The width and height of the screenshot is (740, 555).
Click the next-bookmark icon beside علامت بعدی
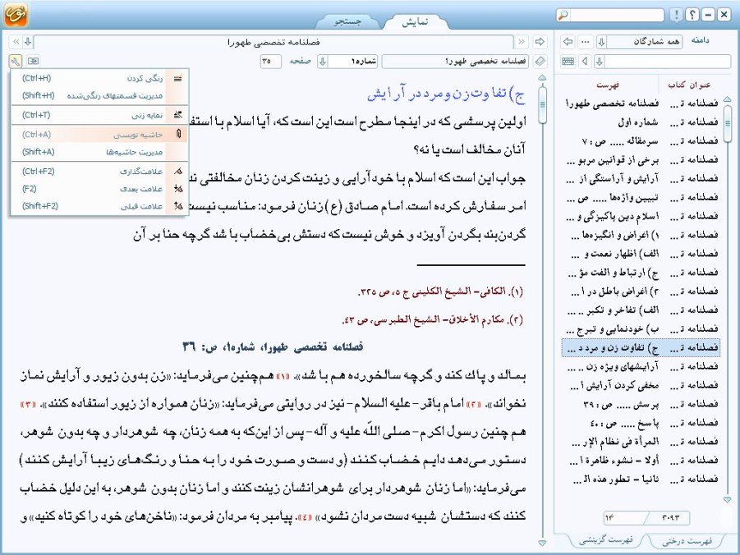click(178, 189)
